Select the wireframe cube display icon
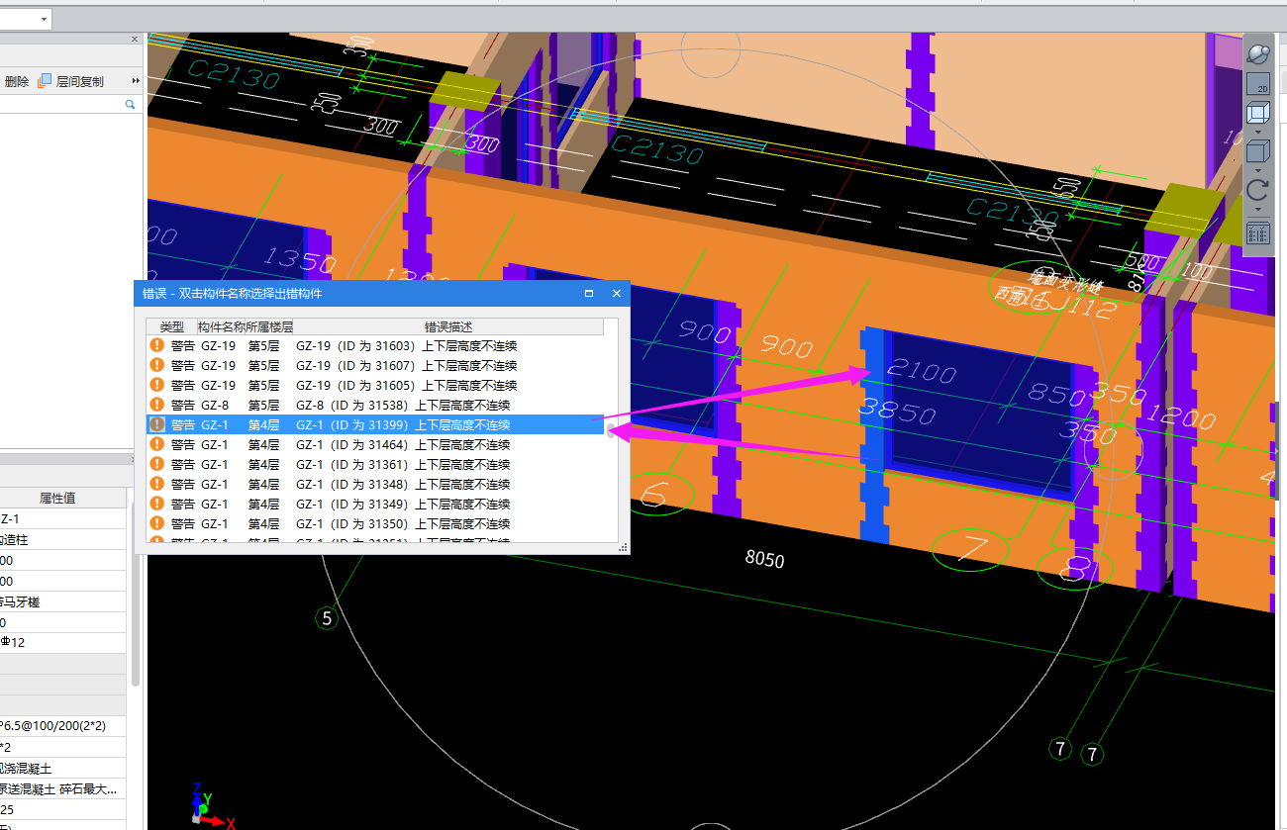 (1257, 115)
